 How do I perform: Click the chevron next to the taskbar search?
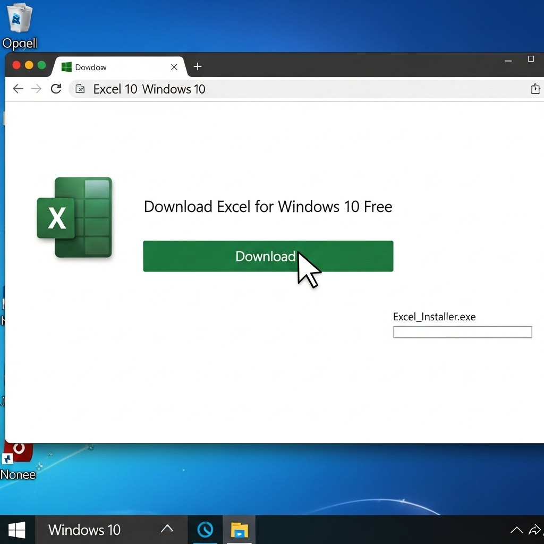tap(167, 530)
